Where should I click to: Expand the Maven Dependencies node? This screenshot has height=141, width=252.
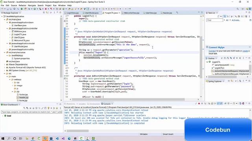[x=5, y=65]
